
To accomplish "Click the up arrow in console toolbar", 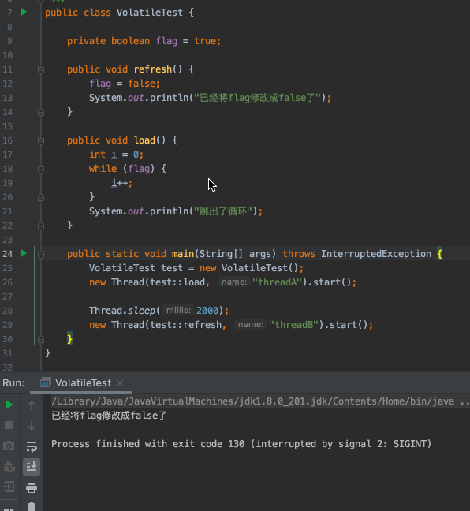I will pos(32,405).
